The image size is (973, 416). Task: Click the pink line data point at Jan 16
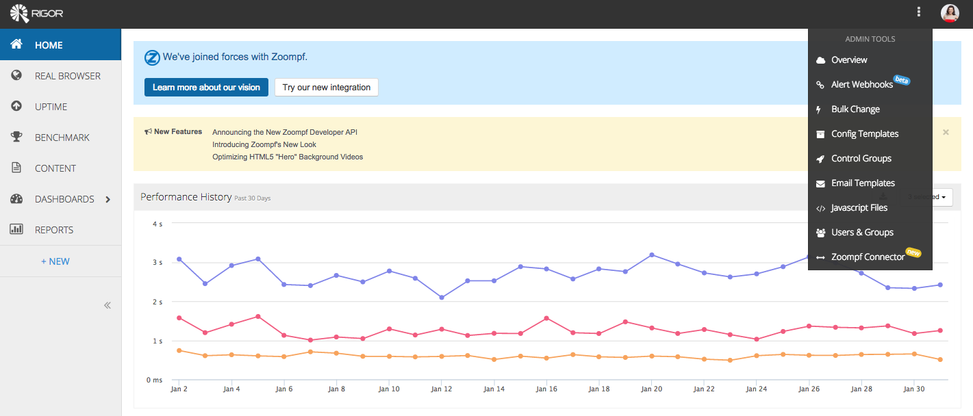[x=546, y=318]
